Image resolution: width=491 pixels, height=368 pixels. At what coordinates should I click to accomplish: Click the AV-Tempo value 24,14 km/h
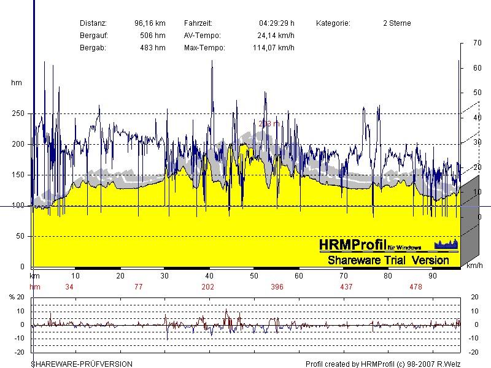[x=276, y=36]
